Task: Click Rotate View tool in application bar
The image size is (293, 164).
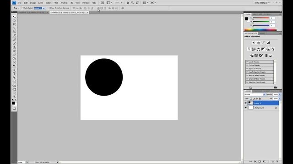Action: coord(137,3)
